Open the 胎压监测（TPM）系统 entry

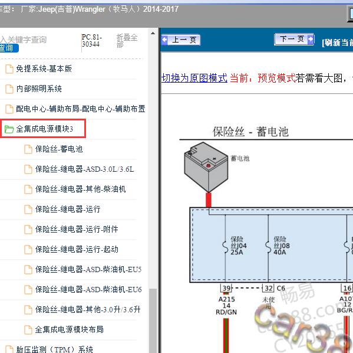point(54,349)
